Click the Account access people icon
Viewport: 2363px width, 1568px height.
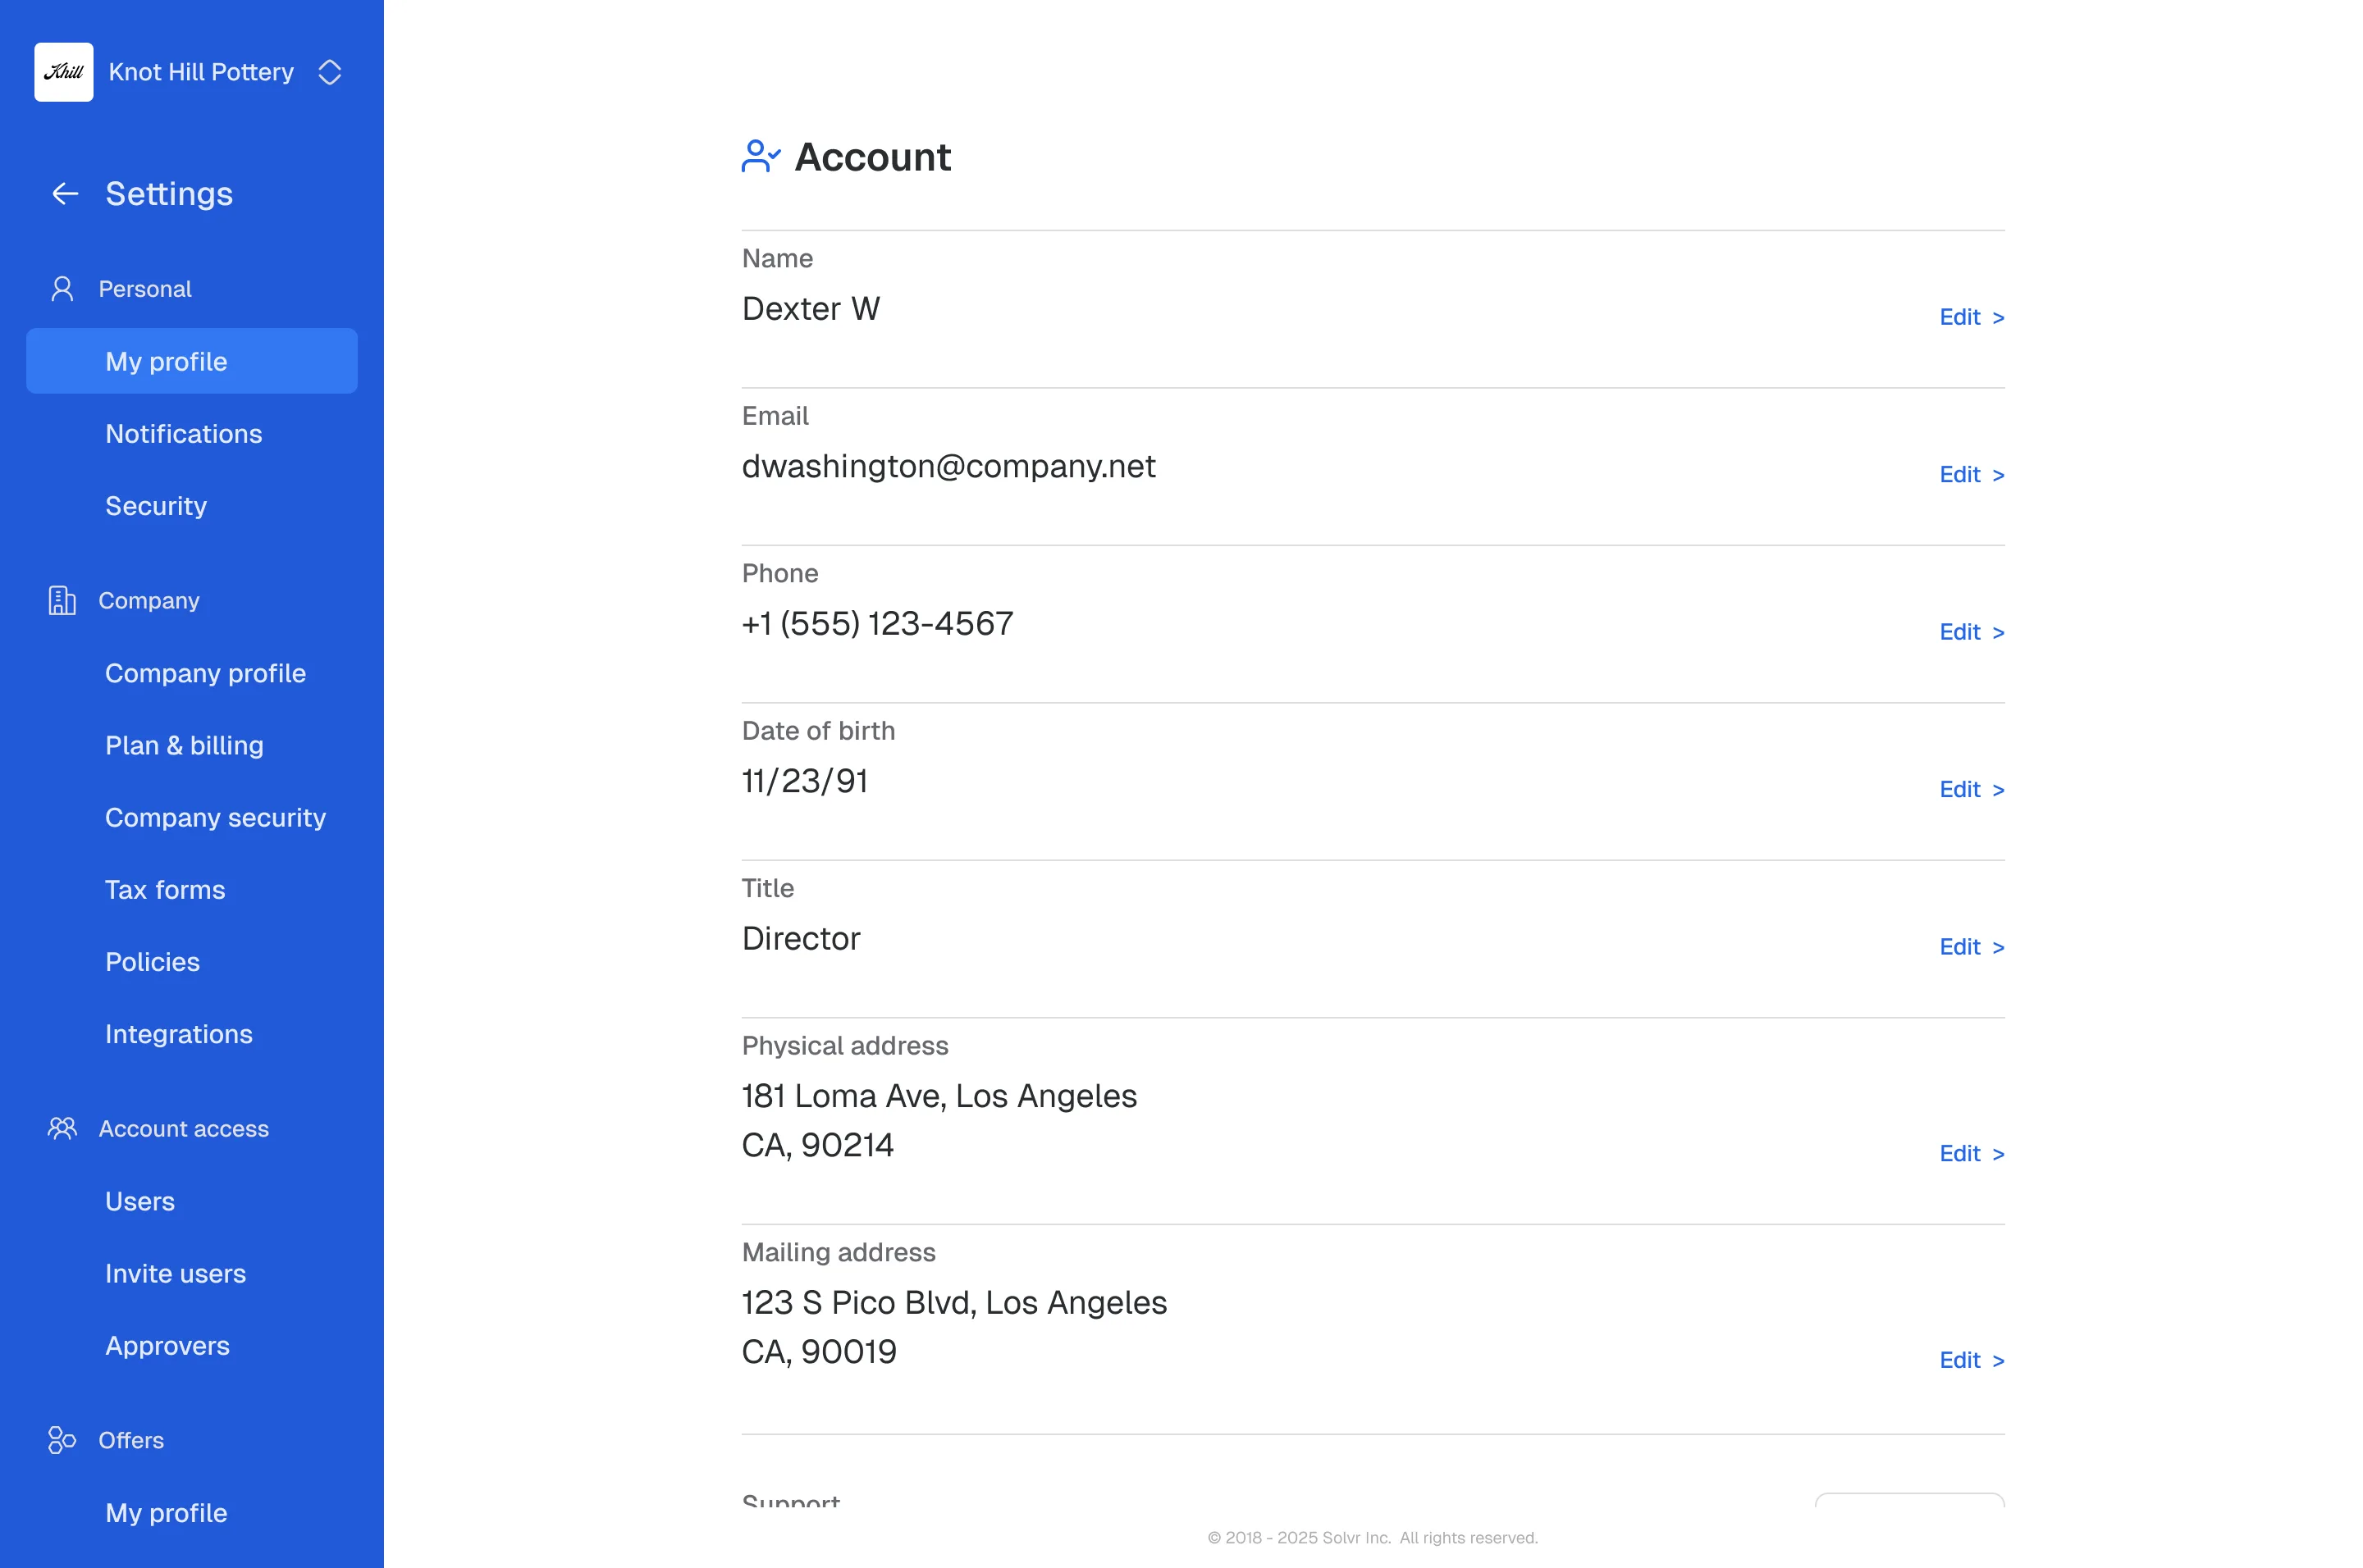point(62,1128)
